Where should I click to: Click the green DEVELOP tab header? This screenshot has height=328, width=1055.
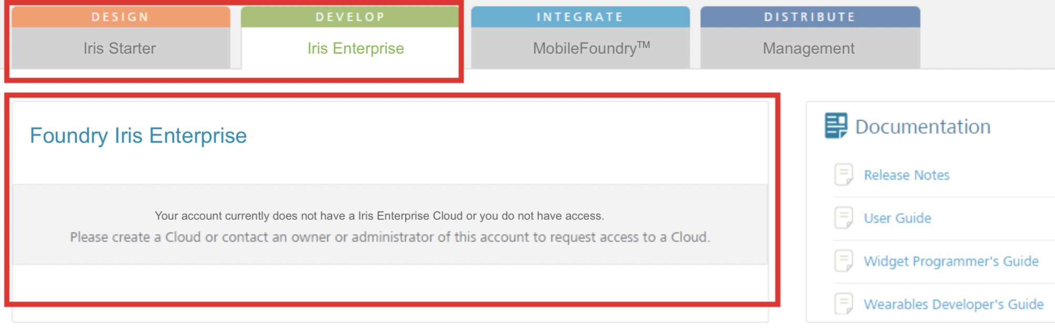pyautogui.click(x=350, y=17)
